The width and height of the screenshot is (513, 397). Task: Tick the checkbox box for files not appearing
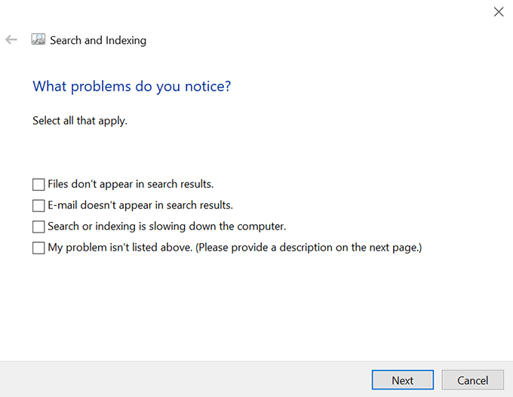(x=38, y=184)
